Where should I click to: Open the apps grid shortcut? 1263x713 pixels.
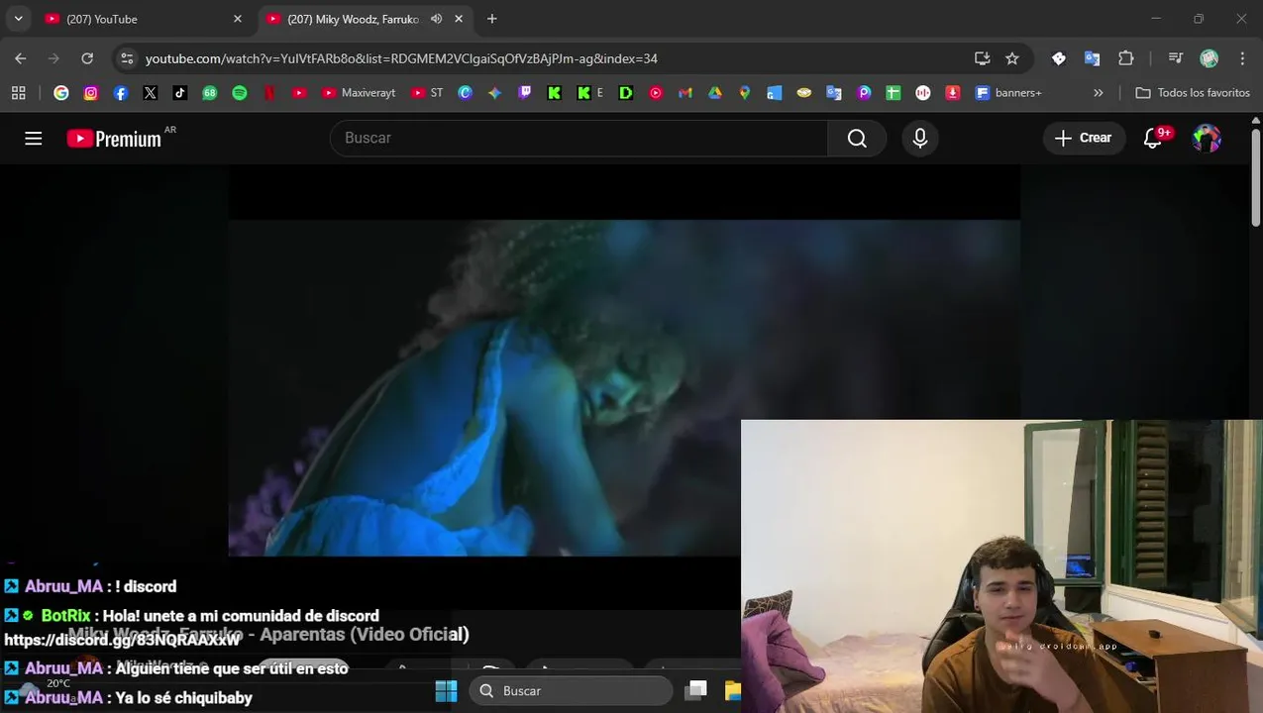pos(18,93)
